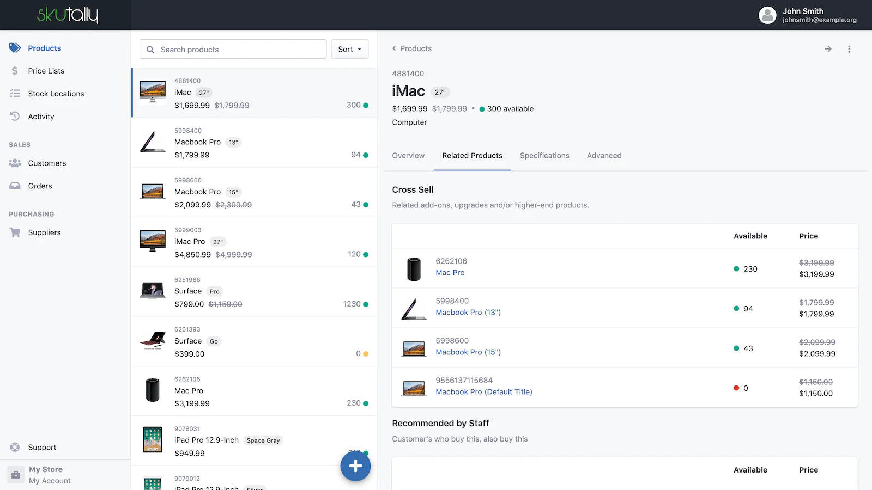Select product row 6262106 Mac Pro
Screen dimensions: 872x490
point(254,391)
